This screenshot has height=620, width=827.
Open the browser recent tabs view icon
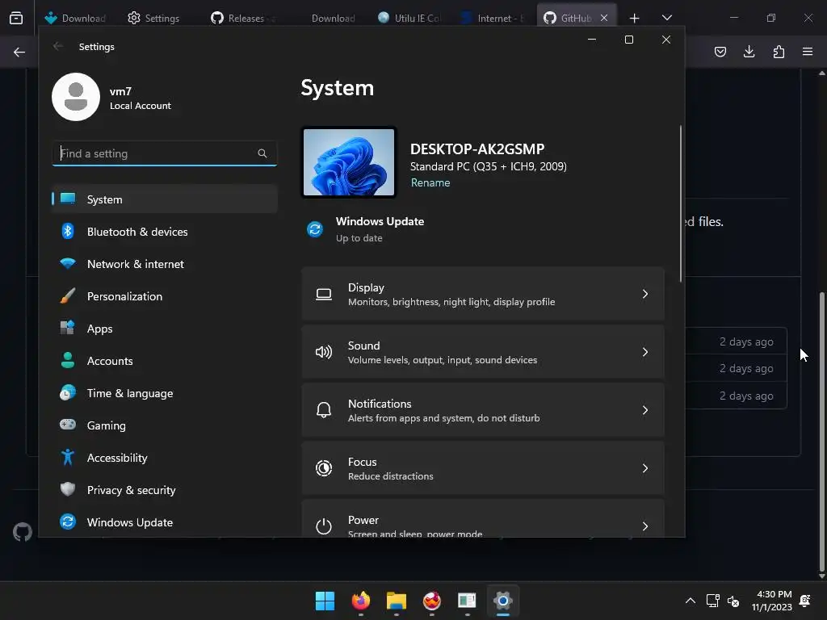pyautogui.click(x=16, y=18)
